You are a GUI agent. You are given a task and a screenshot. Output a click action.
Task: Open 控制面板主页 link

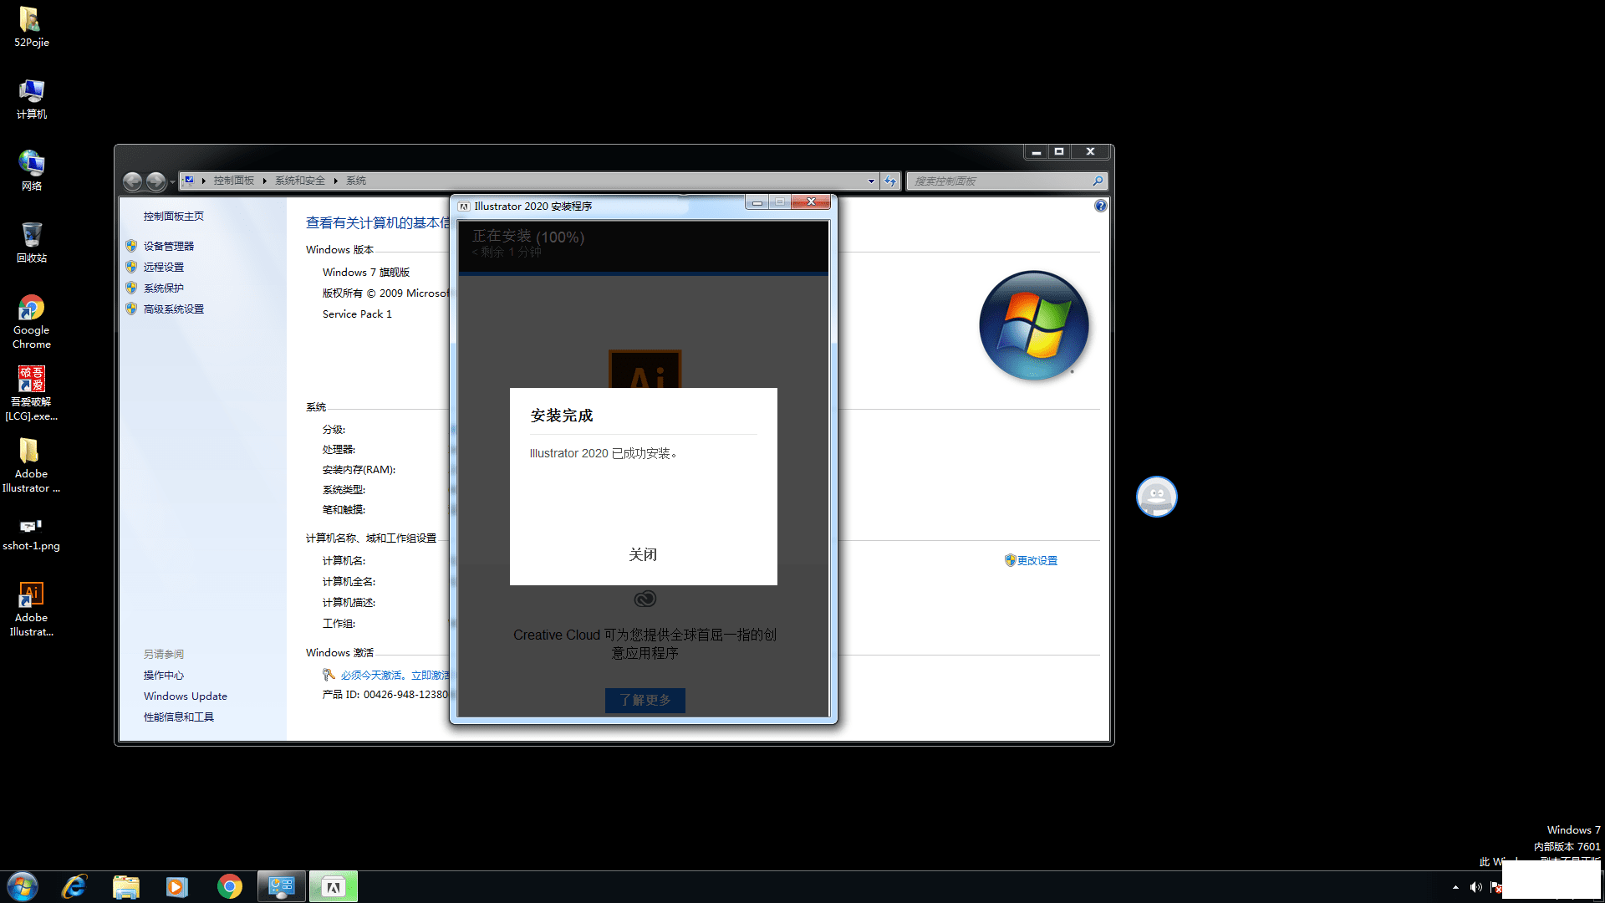click(x=174, y=217)
